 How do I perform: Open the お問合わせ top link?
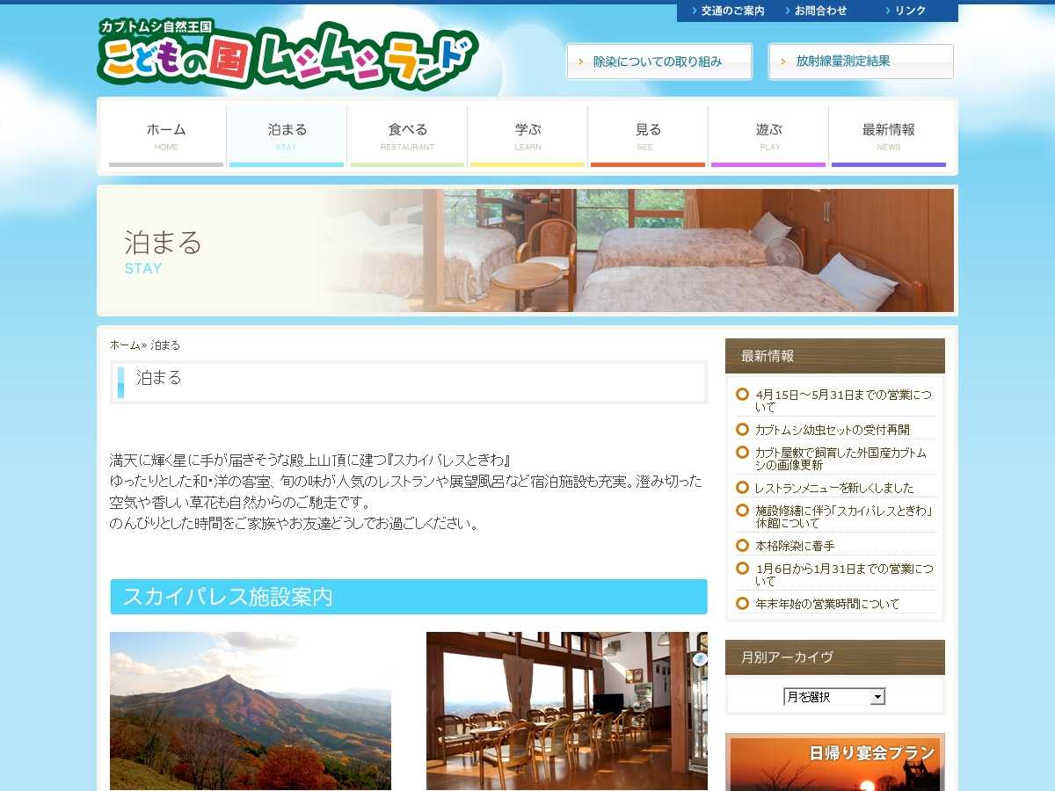820,11
